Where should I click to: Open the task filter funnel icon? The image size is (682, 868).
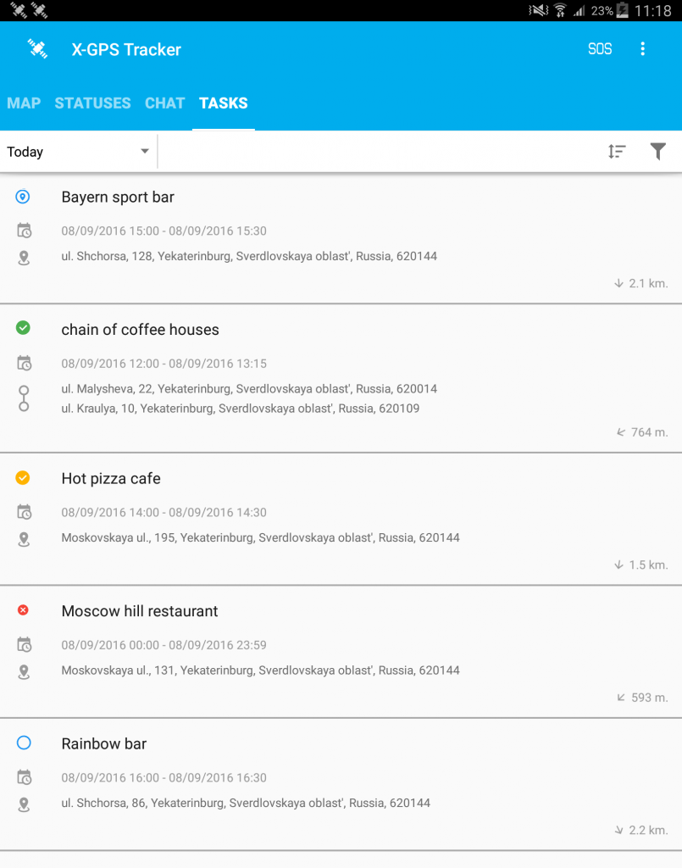click(657, 152)
